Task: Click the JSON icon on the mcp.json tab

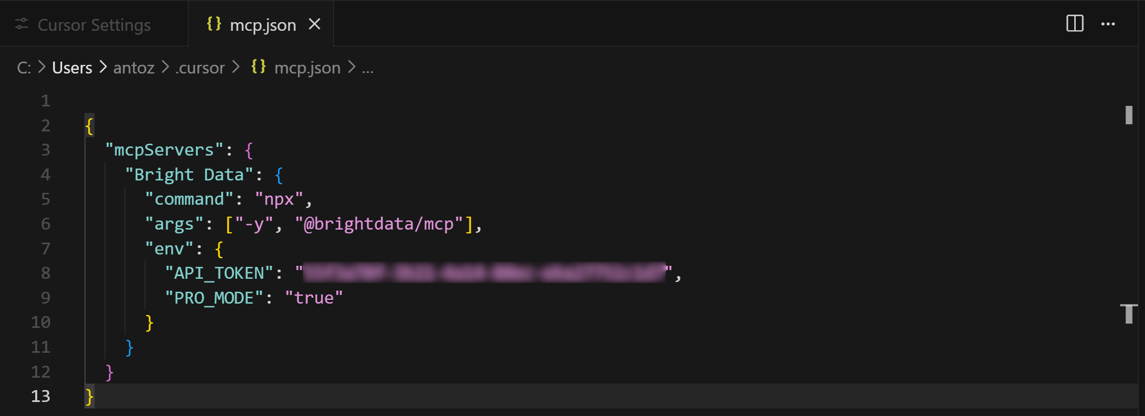Action: pos(213,24)
